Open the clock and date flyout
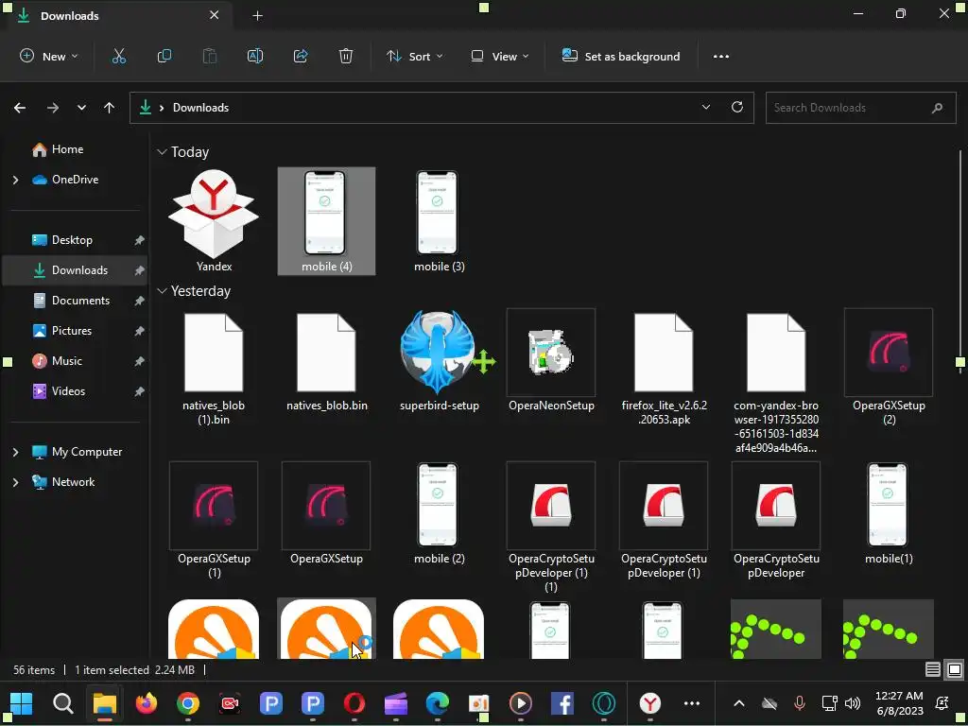 (899, 703)
